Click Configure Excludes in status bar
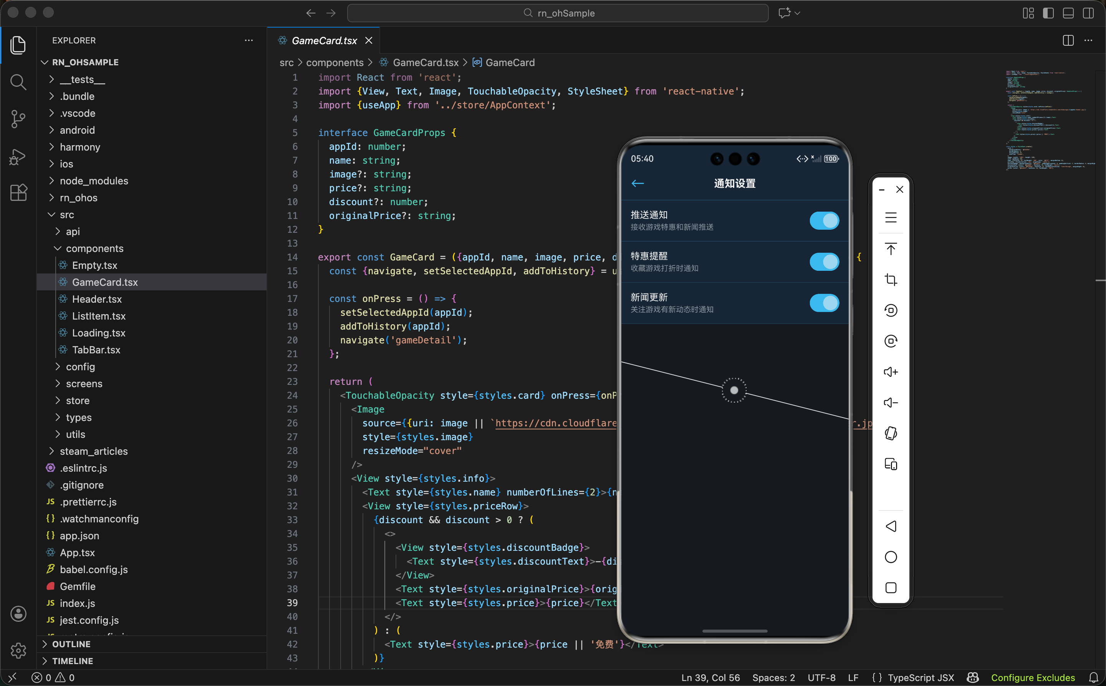This screenshot has width=1106, height=686. click(1033, 678)
